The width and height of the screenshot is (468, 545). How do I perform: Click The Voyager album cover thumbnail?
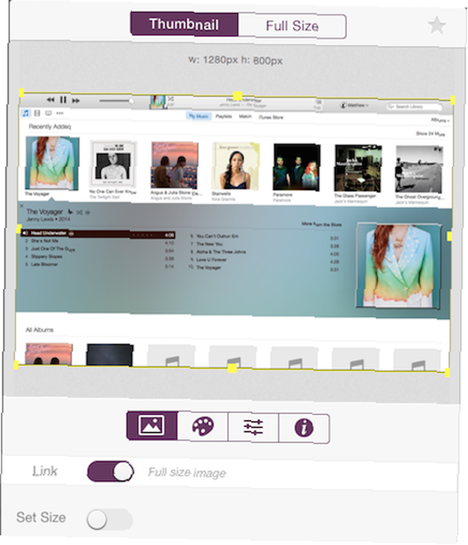coord(52,163)
